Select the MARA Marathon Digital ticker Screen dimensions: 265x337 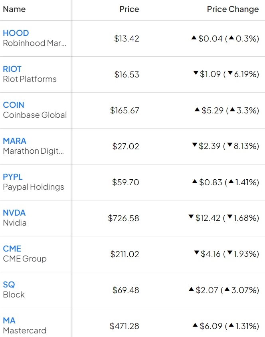tap(16, 141)
